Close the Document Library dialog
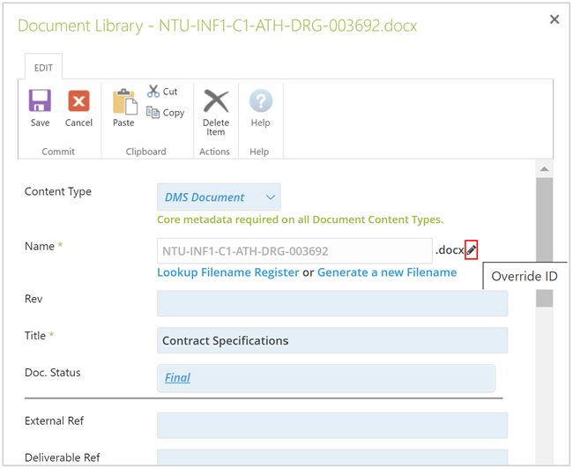The width and height of the screenshot is (573, 468). [554, 19]
